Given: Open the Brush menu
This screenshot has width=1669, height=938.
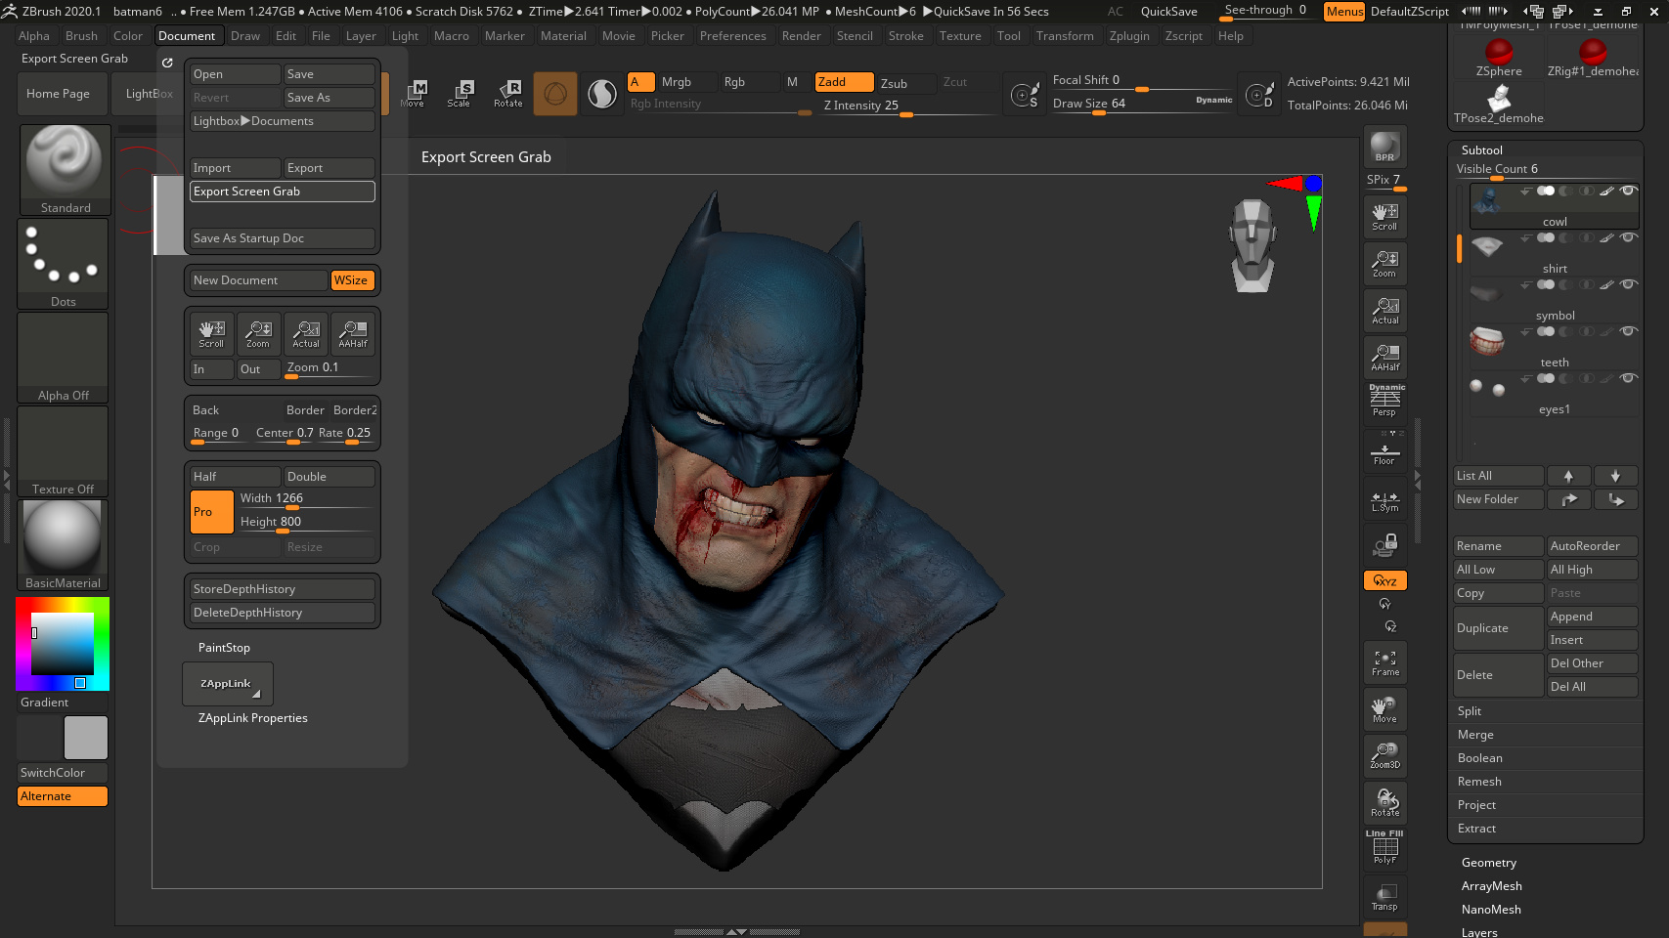Looking at the screenshot, I should click(x=81, y=36).
